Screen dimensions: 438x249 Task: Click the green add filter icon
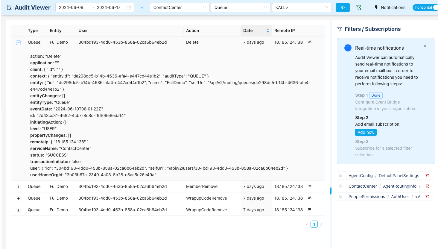pyautogui.click(x=359, y=7)
